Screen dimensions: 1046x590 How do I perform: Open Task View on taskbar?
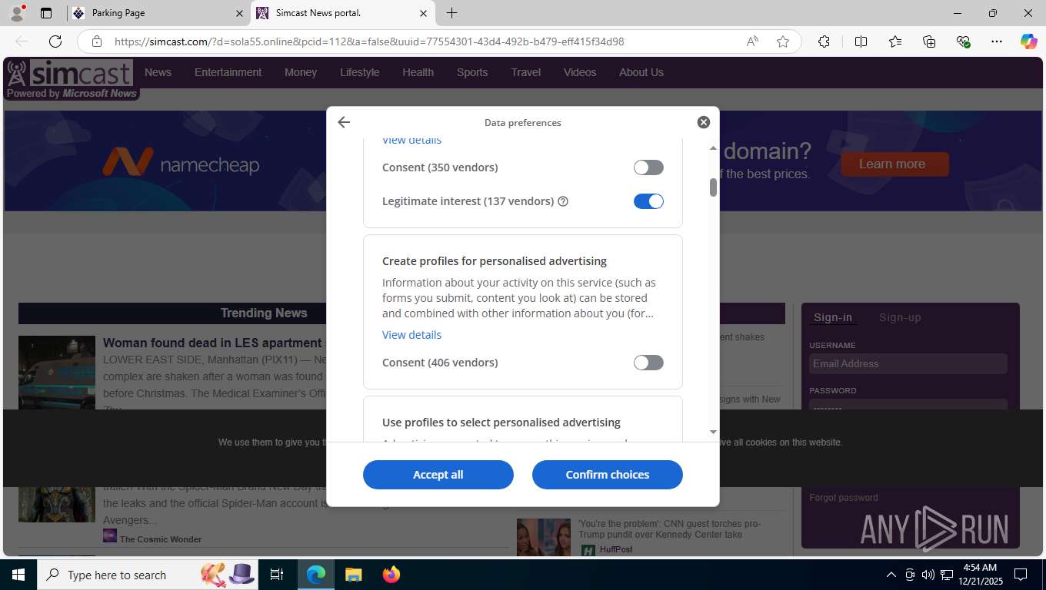point(277,575)
